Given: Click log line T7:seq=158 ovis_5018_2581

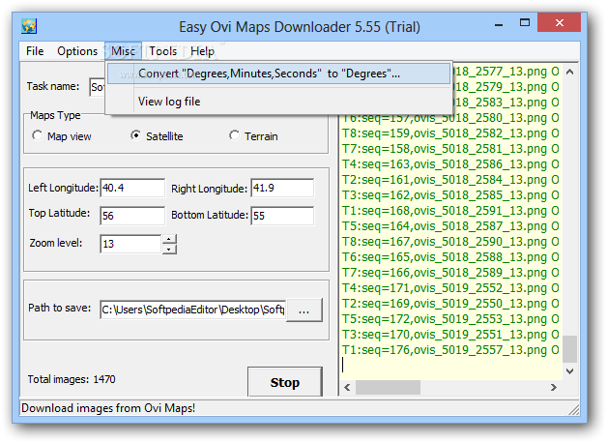Looking at the screenshot, I should pos(450,149).
